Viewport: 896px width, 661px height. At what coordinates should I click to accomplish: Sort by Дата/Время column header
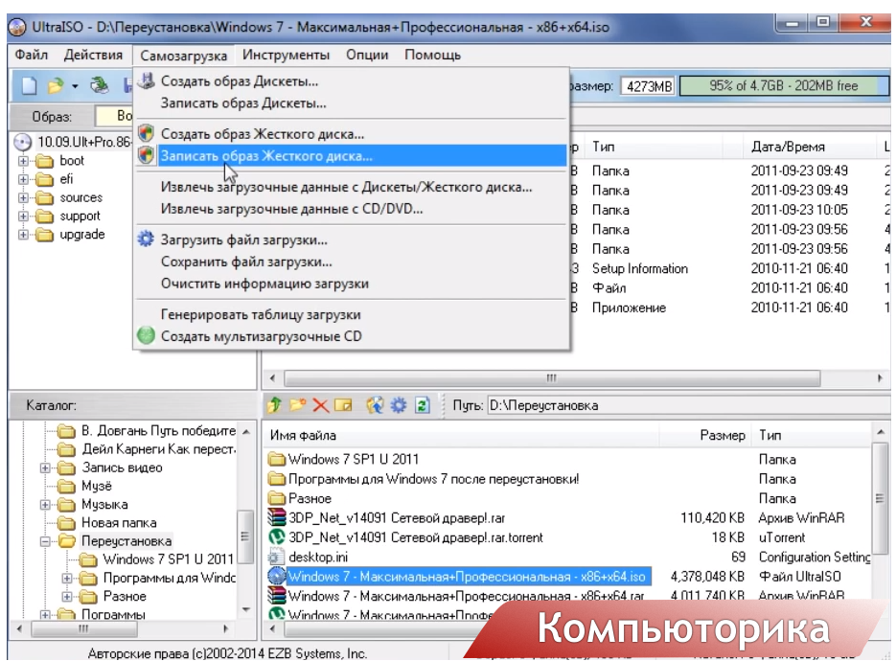[811, 147]
